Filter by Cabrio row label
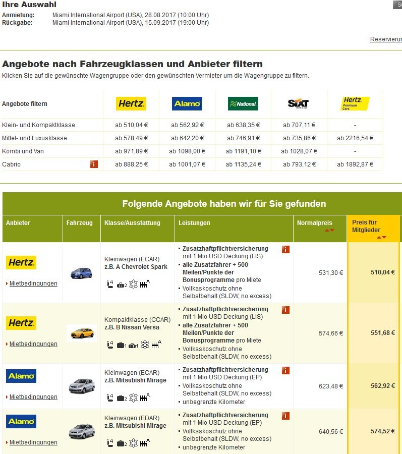 pyautogui.click(x=11, y=164)
